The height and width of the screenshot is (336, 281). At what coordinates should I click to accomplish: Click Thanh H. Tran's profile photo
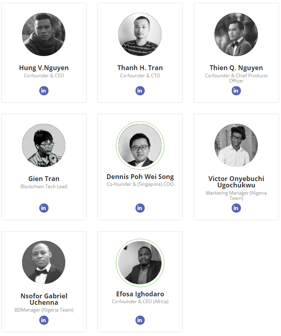pos(140,34)
